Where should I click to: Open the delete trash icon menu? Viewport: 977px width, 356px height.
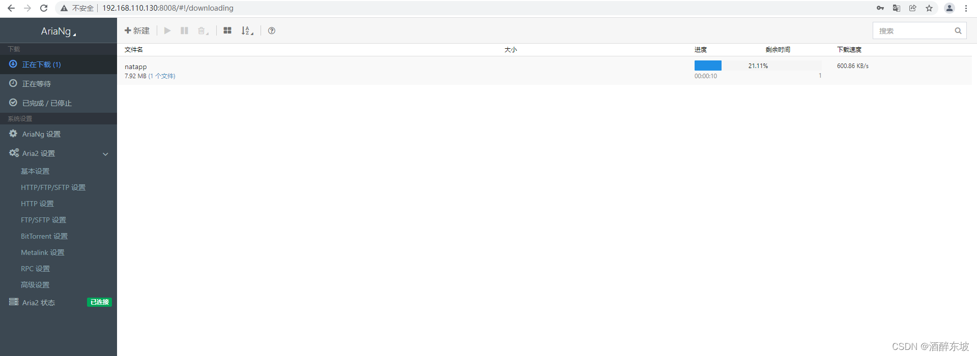tap(203, 30)
